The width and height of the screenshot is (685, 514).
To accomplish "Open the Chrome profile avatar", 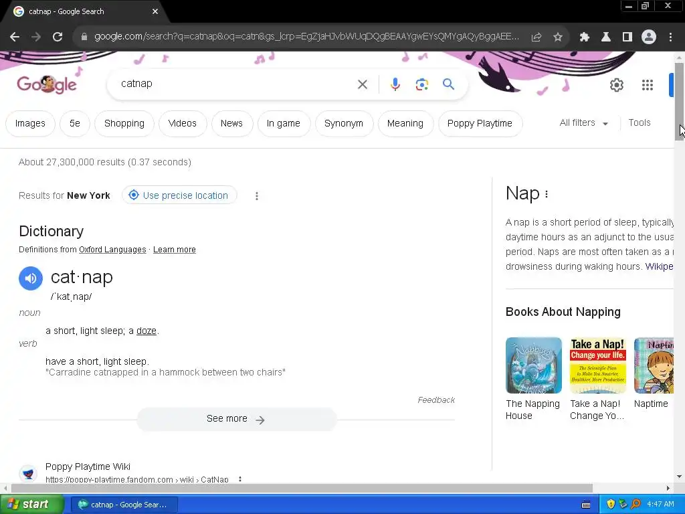I will (649, 37).
